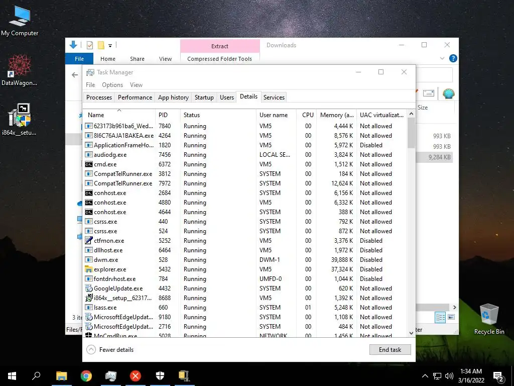The width and height of the screenshot is (514, 386).
Task: Select the ctfmon.exe process icon
Action: click(88, 241)
